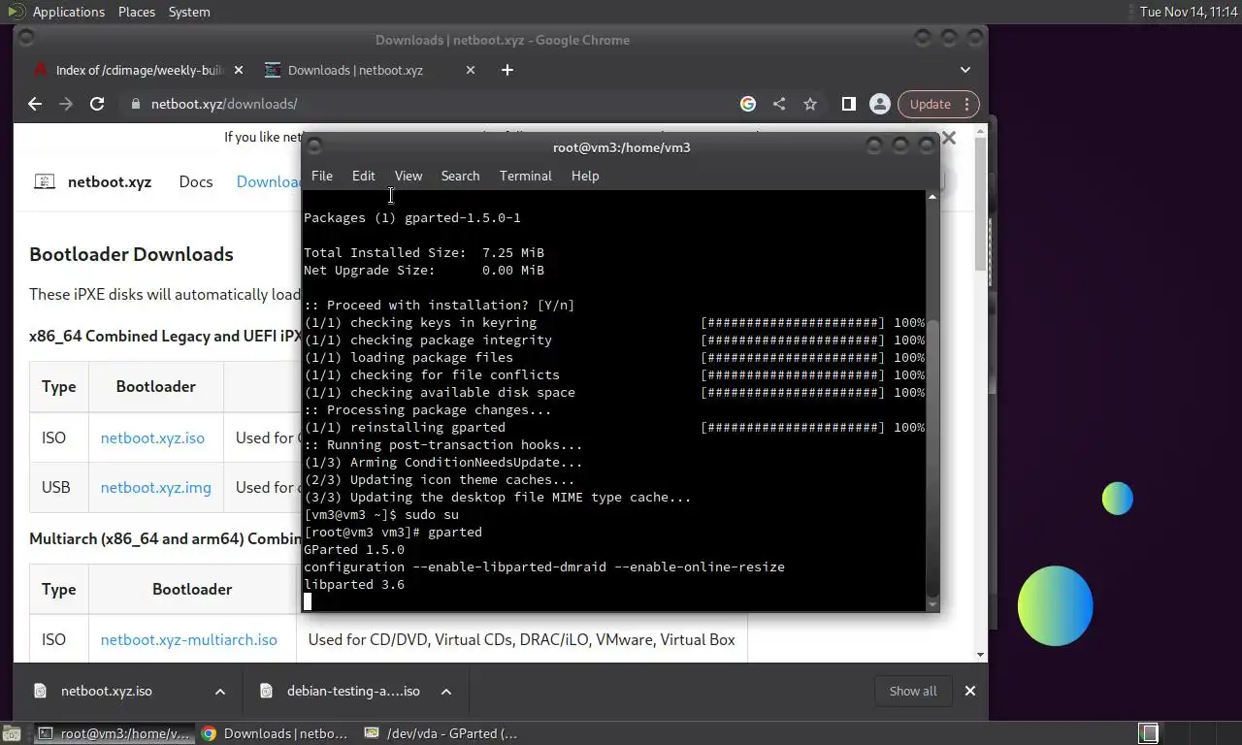Open a new Chrome tab

coord(507,70)
